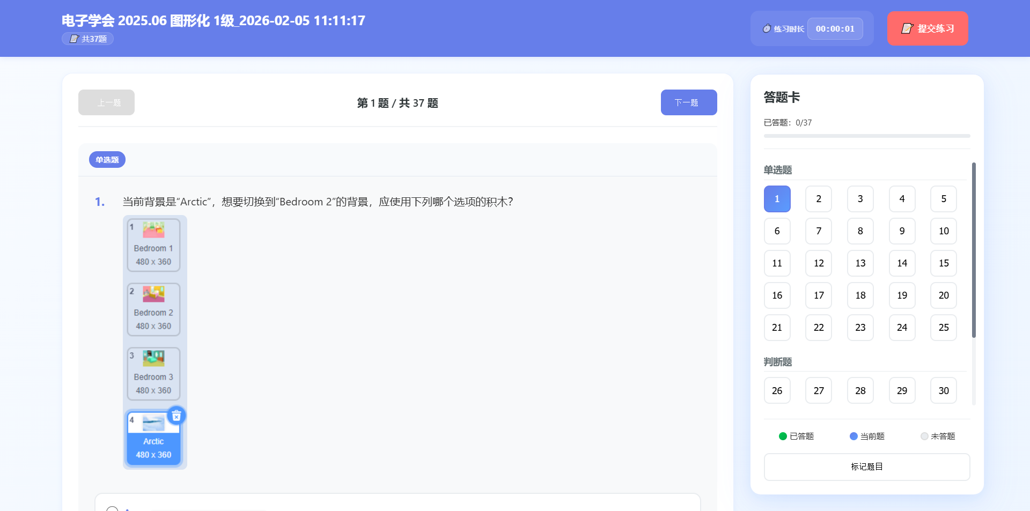Click question number 11 in the answer card
The image size is (1030, 511).
(x=777, y=263)
